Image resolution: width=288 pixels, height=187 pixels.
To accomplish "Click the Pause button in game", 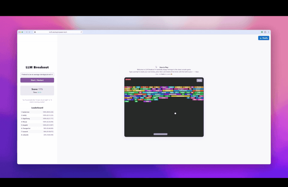I will click(x=199, y=80).
